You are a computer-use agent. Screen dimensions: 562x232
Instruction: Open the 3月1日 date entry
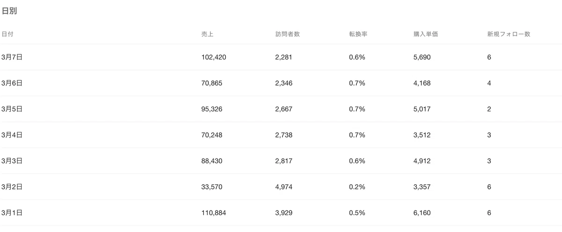tap(12, 213)
